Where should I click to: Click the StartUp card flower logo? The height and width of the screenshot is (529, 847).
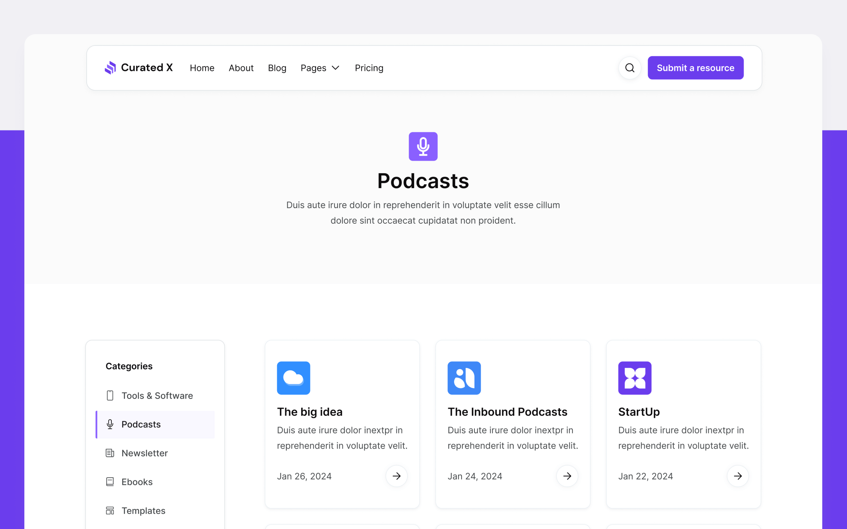click(635, 378)
